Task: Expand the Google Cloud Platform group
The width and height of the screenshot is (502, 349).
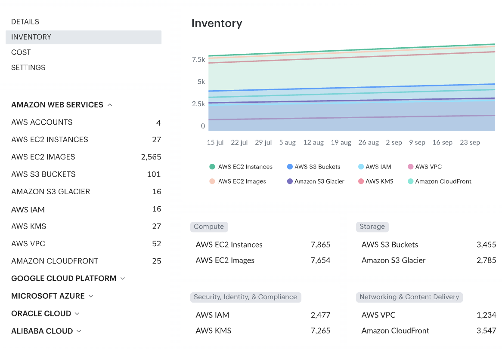Action: (x=123, y=279)
